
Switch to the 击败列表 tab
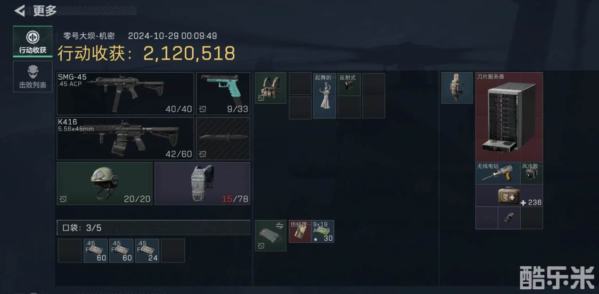pyautogui.click(x=33, y=76)
